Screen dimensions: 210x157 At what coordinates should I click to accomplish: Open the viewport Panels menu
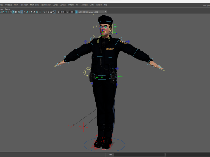[x=7, y=9]
